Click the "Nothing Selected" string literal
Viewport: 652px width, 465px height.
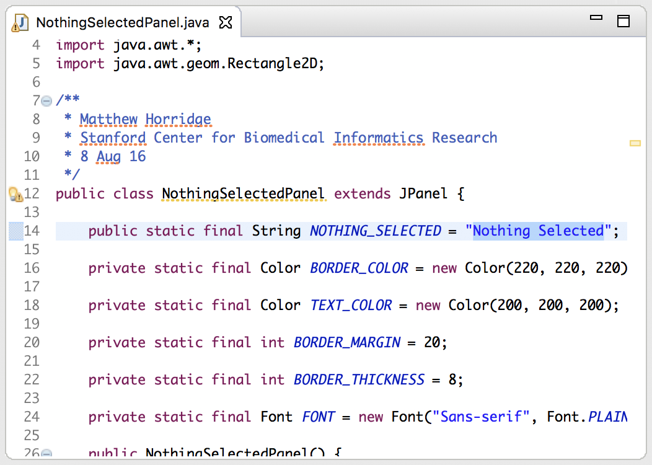(539, 231)
